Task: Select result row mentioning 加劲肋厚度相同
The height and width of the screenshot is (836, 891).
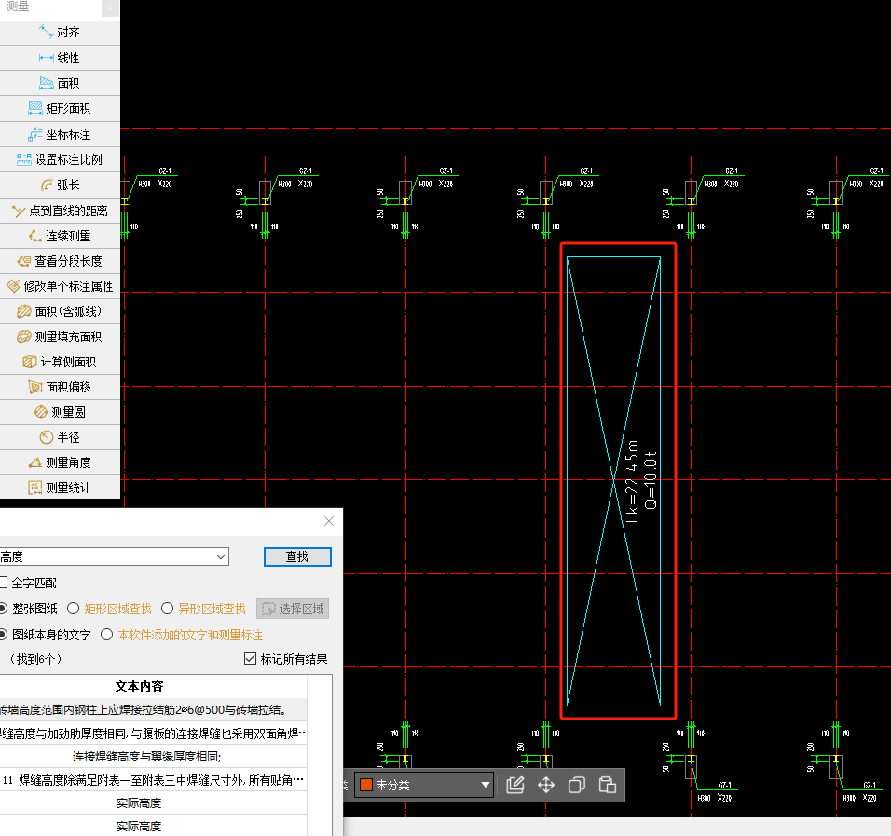Action: pos(154,733)
